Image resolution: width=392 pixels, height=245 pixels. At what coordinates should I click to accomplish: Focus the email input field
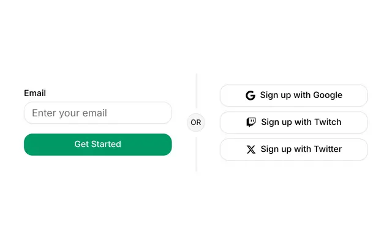point(98,113)
